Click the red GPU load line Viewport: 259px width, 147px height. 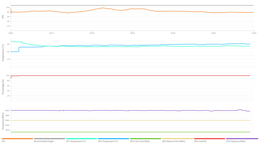tap(132, 76)
